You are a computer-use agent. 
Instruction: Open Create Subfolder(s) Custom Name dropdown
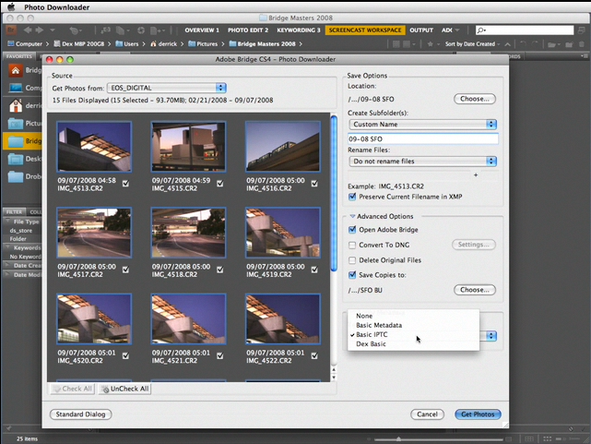tap(423, 124)
